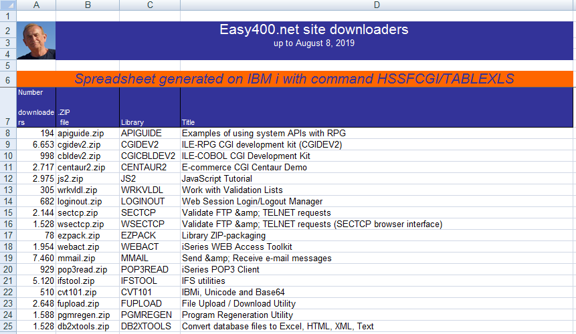Click 'File Upload / Download Utility' cell

377,303
